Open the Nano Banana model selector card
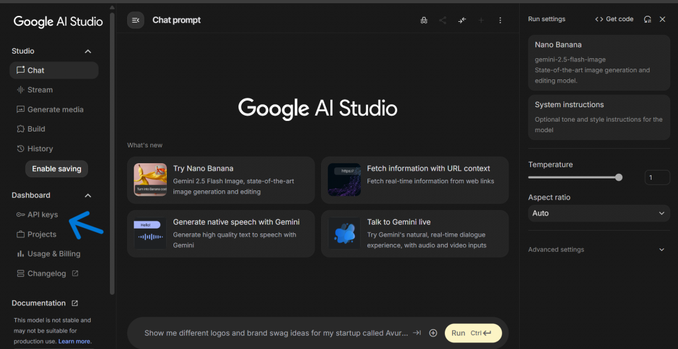This screenshot has height=349, width=678. point(599,63)
